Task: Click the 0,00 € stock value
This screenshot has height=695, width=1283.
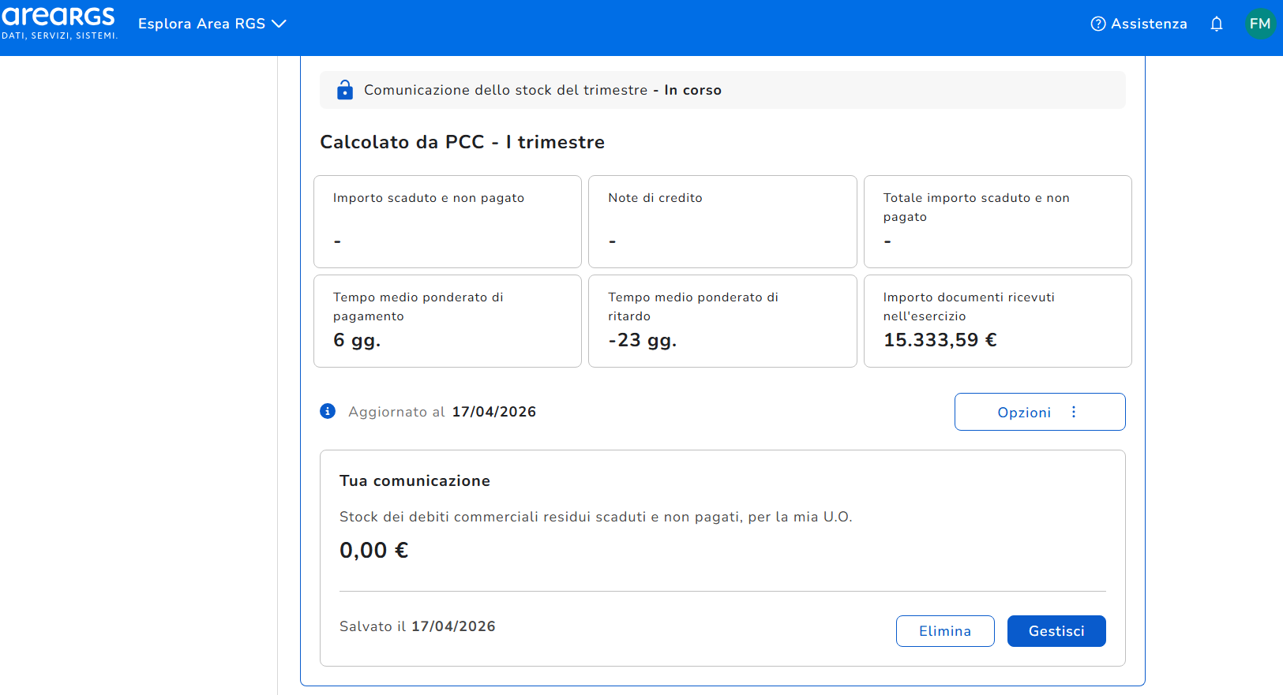Action: (x=374, y=550)
